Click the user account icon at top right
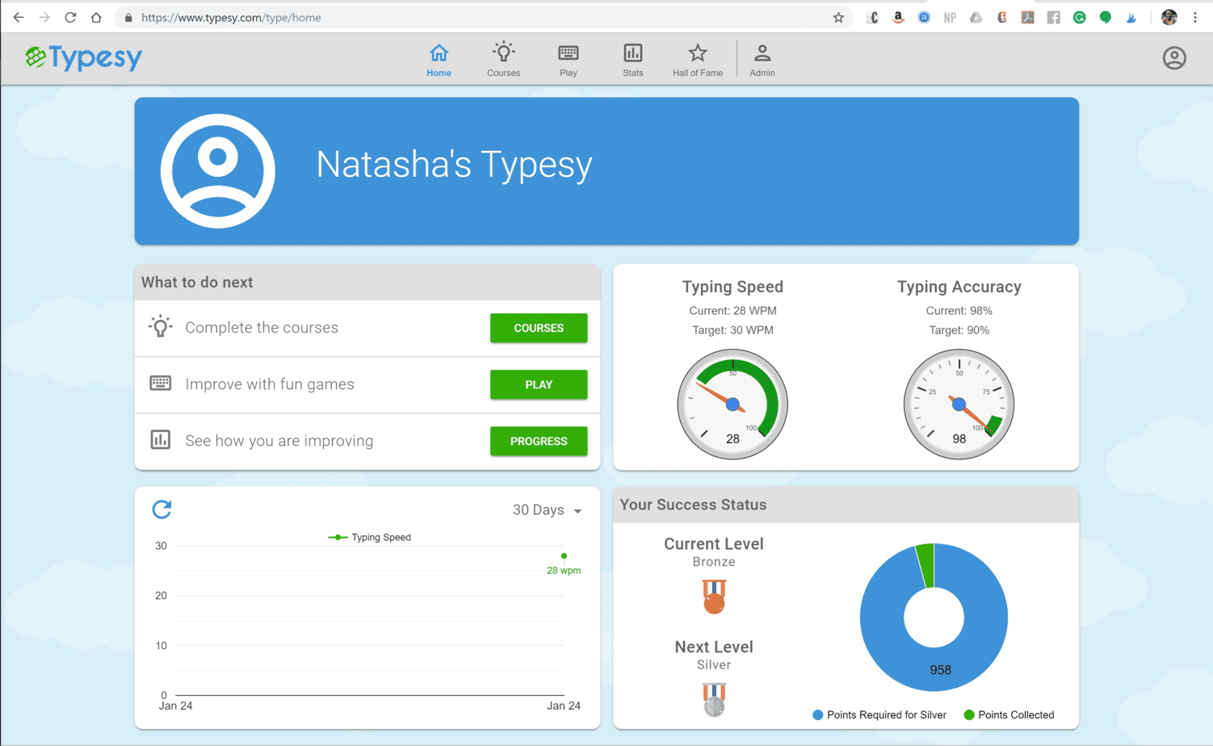 coord(1173,58)
